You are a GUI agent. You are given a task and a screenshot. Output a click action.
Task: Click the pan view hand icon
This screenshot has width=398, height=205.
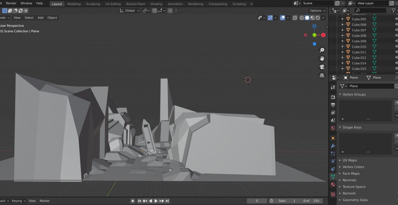(322, 59)
